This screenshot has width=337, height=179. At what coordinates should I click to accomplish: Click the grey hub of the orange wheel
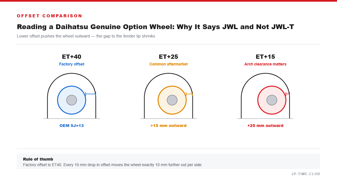pyautogui.click(x=172, y=100)
